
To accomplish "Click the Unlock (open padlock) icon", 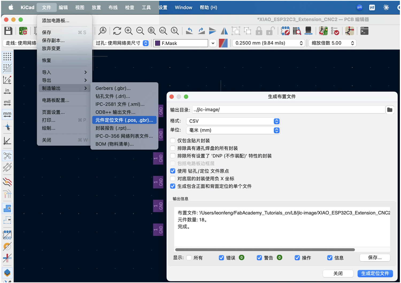I will coord(270,31).
